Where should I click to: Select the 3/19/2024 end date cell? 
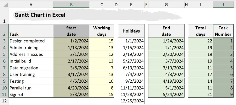[166, 68]
